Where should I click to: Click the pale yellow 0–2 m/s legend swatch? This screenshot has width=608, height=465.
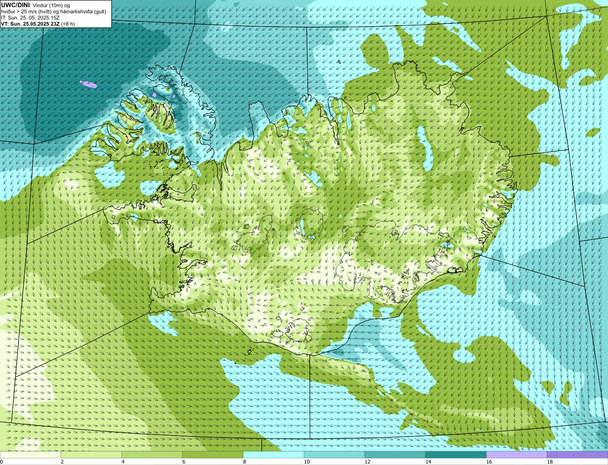click(x=30, y=455)
